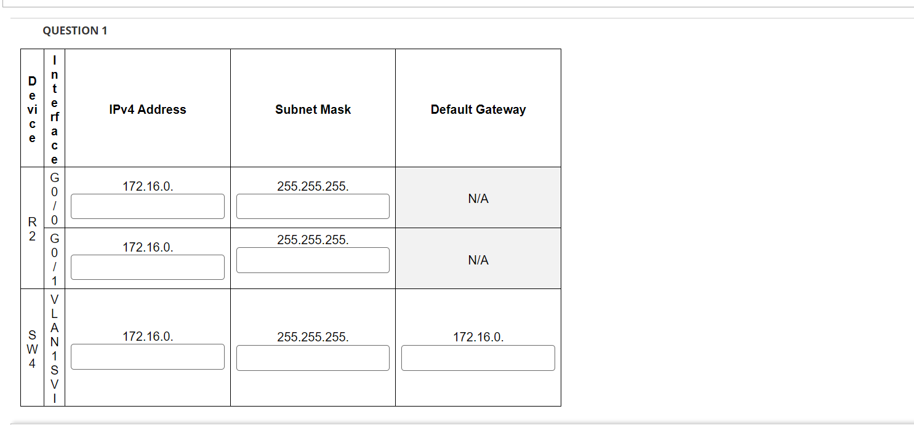Click the N/A gateway cell for G0/0
This screenshot has width=914, height=425.
pyautogui.click(x=478, y=197)
